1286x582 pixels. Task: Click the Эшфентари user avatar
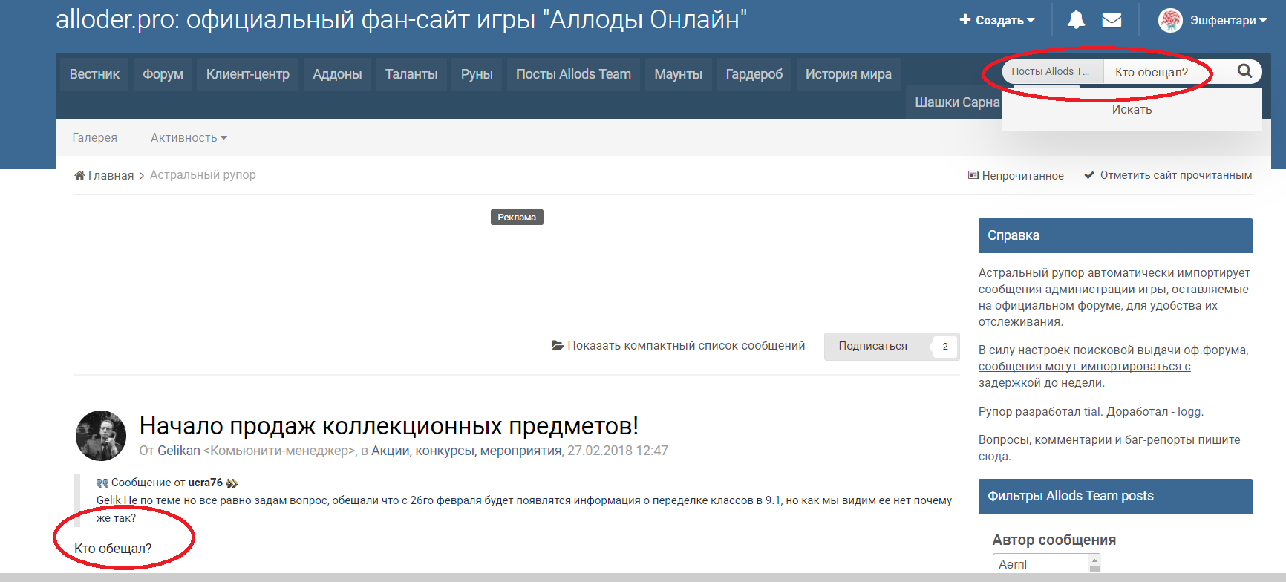coord(1170,20)
